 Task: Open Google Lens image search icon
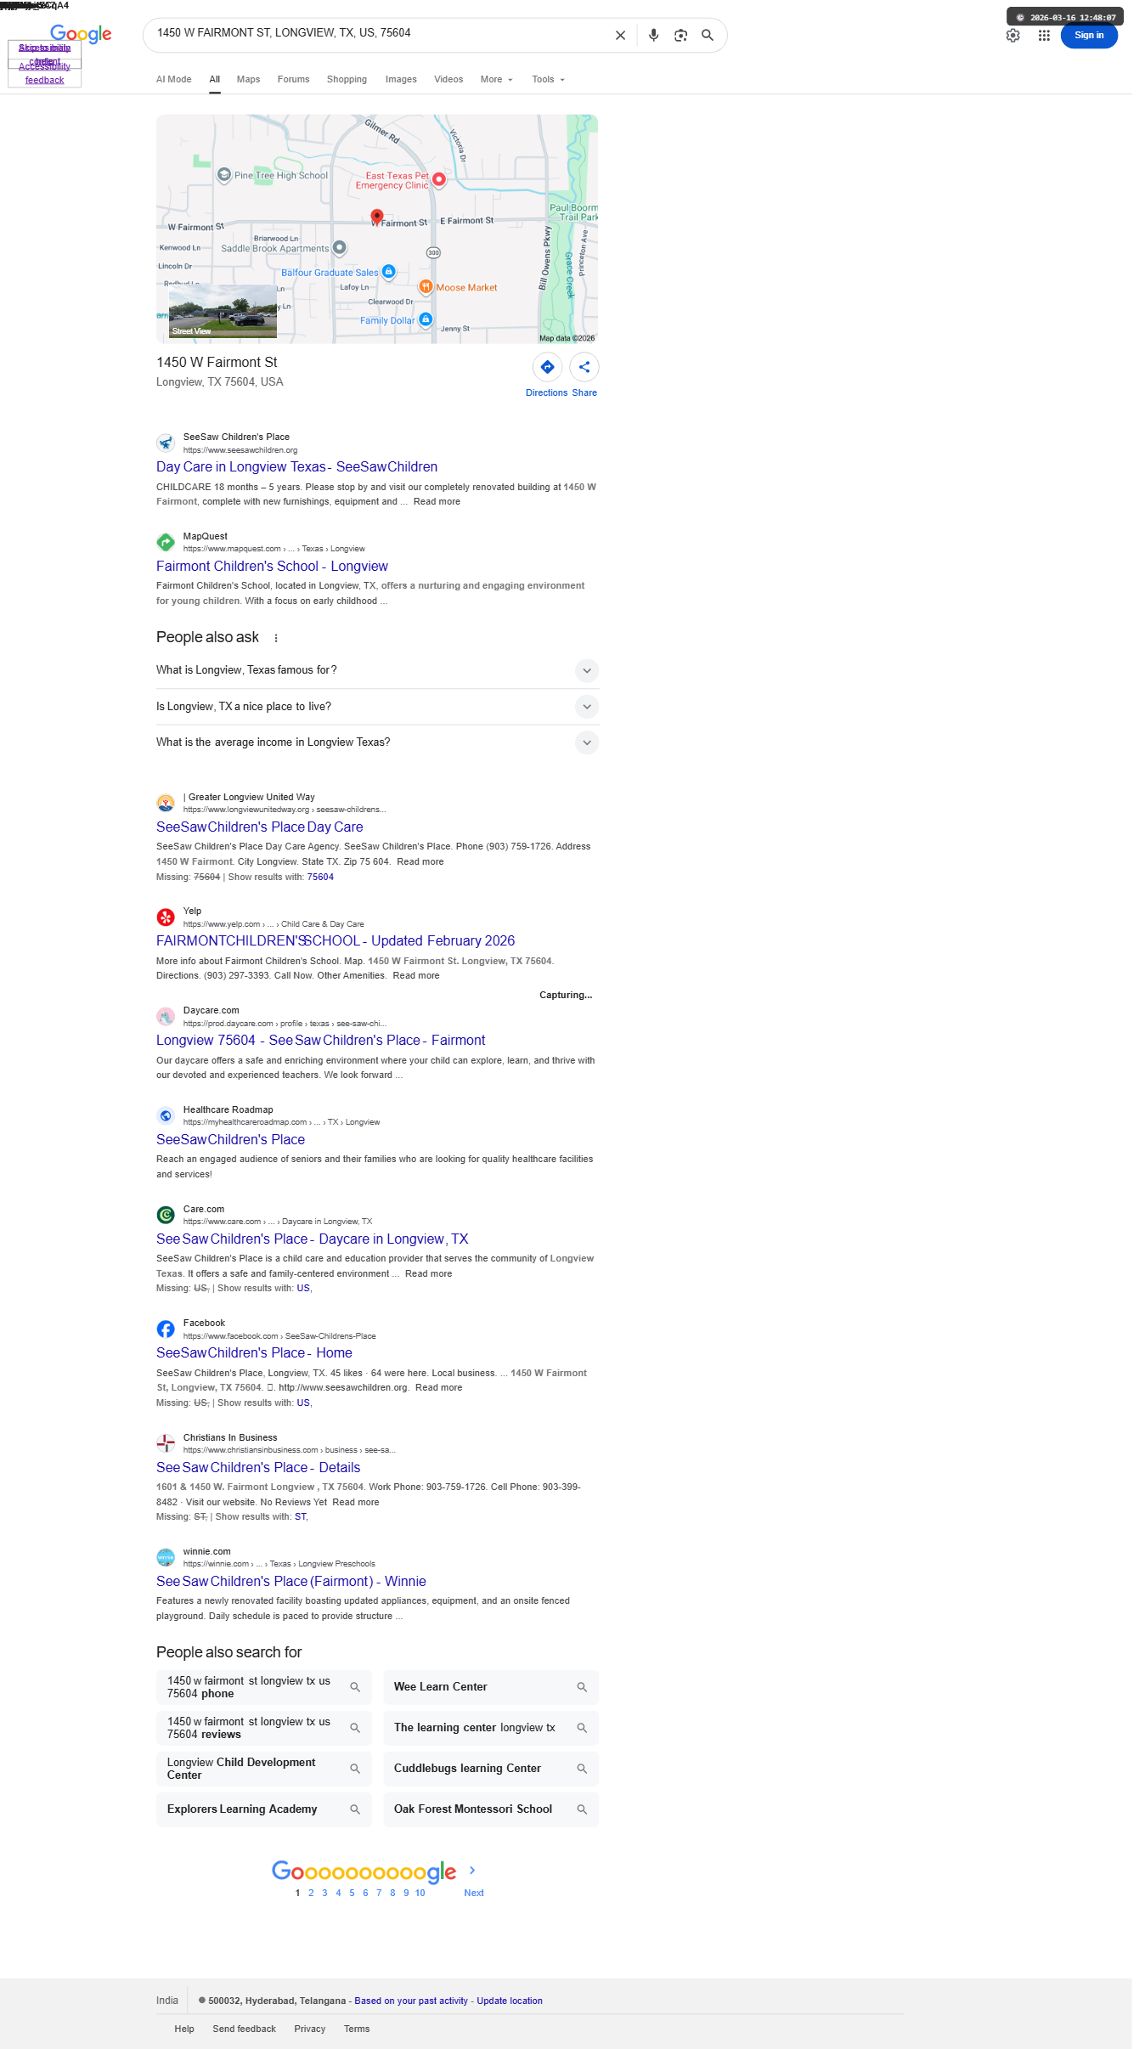680,36
